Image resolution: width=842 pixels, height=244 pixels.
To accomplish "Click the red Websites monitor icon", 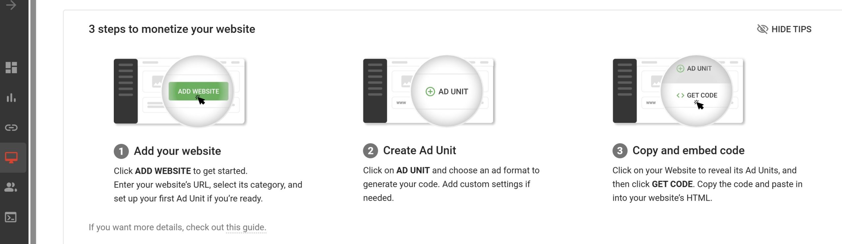I will click(x=11, y=158).
